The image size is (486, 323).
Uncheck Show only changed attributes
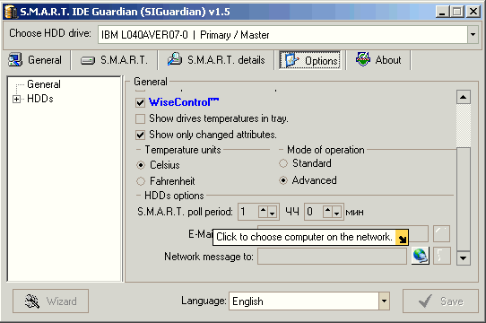click(x=141, y=135)
